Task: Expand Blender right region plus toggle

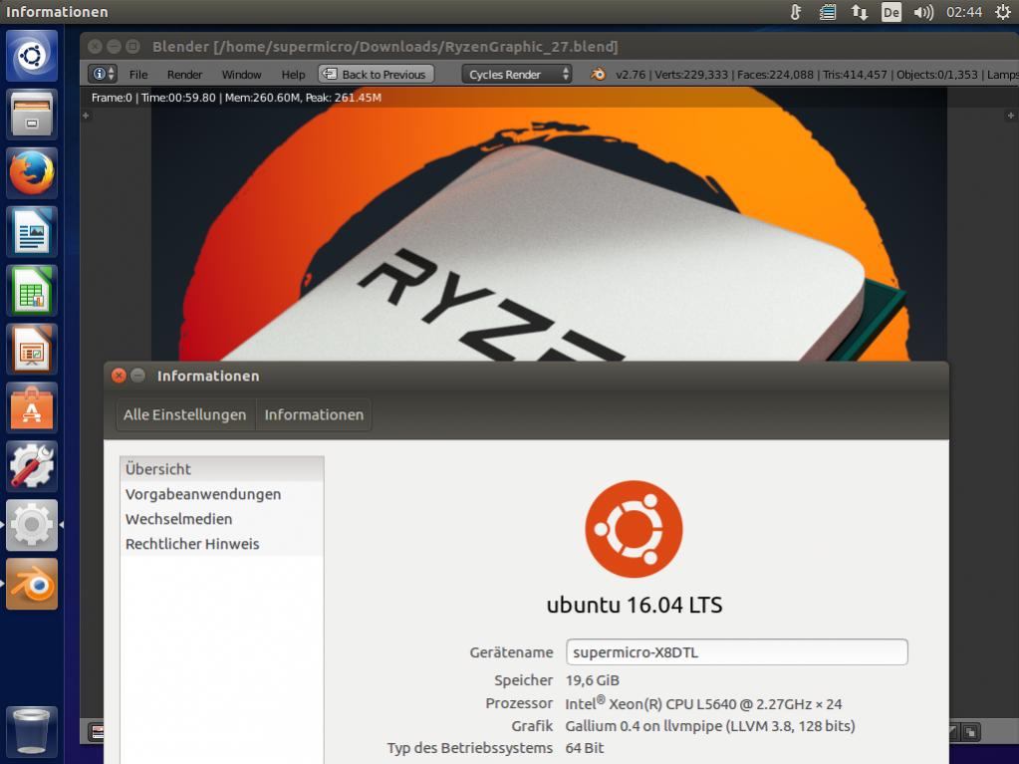Action: click(1011, 116)
